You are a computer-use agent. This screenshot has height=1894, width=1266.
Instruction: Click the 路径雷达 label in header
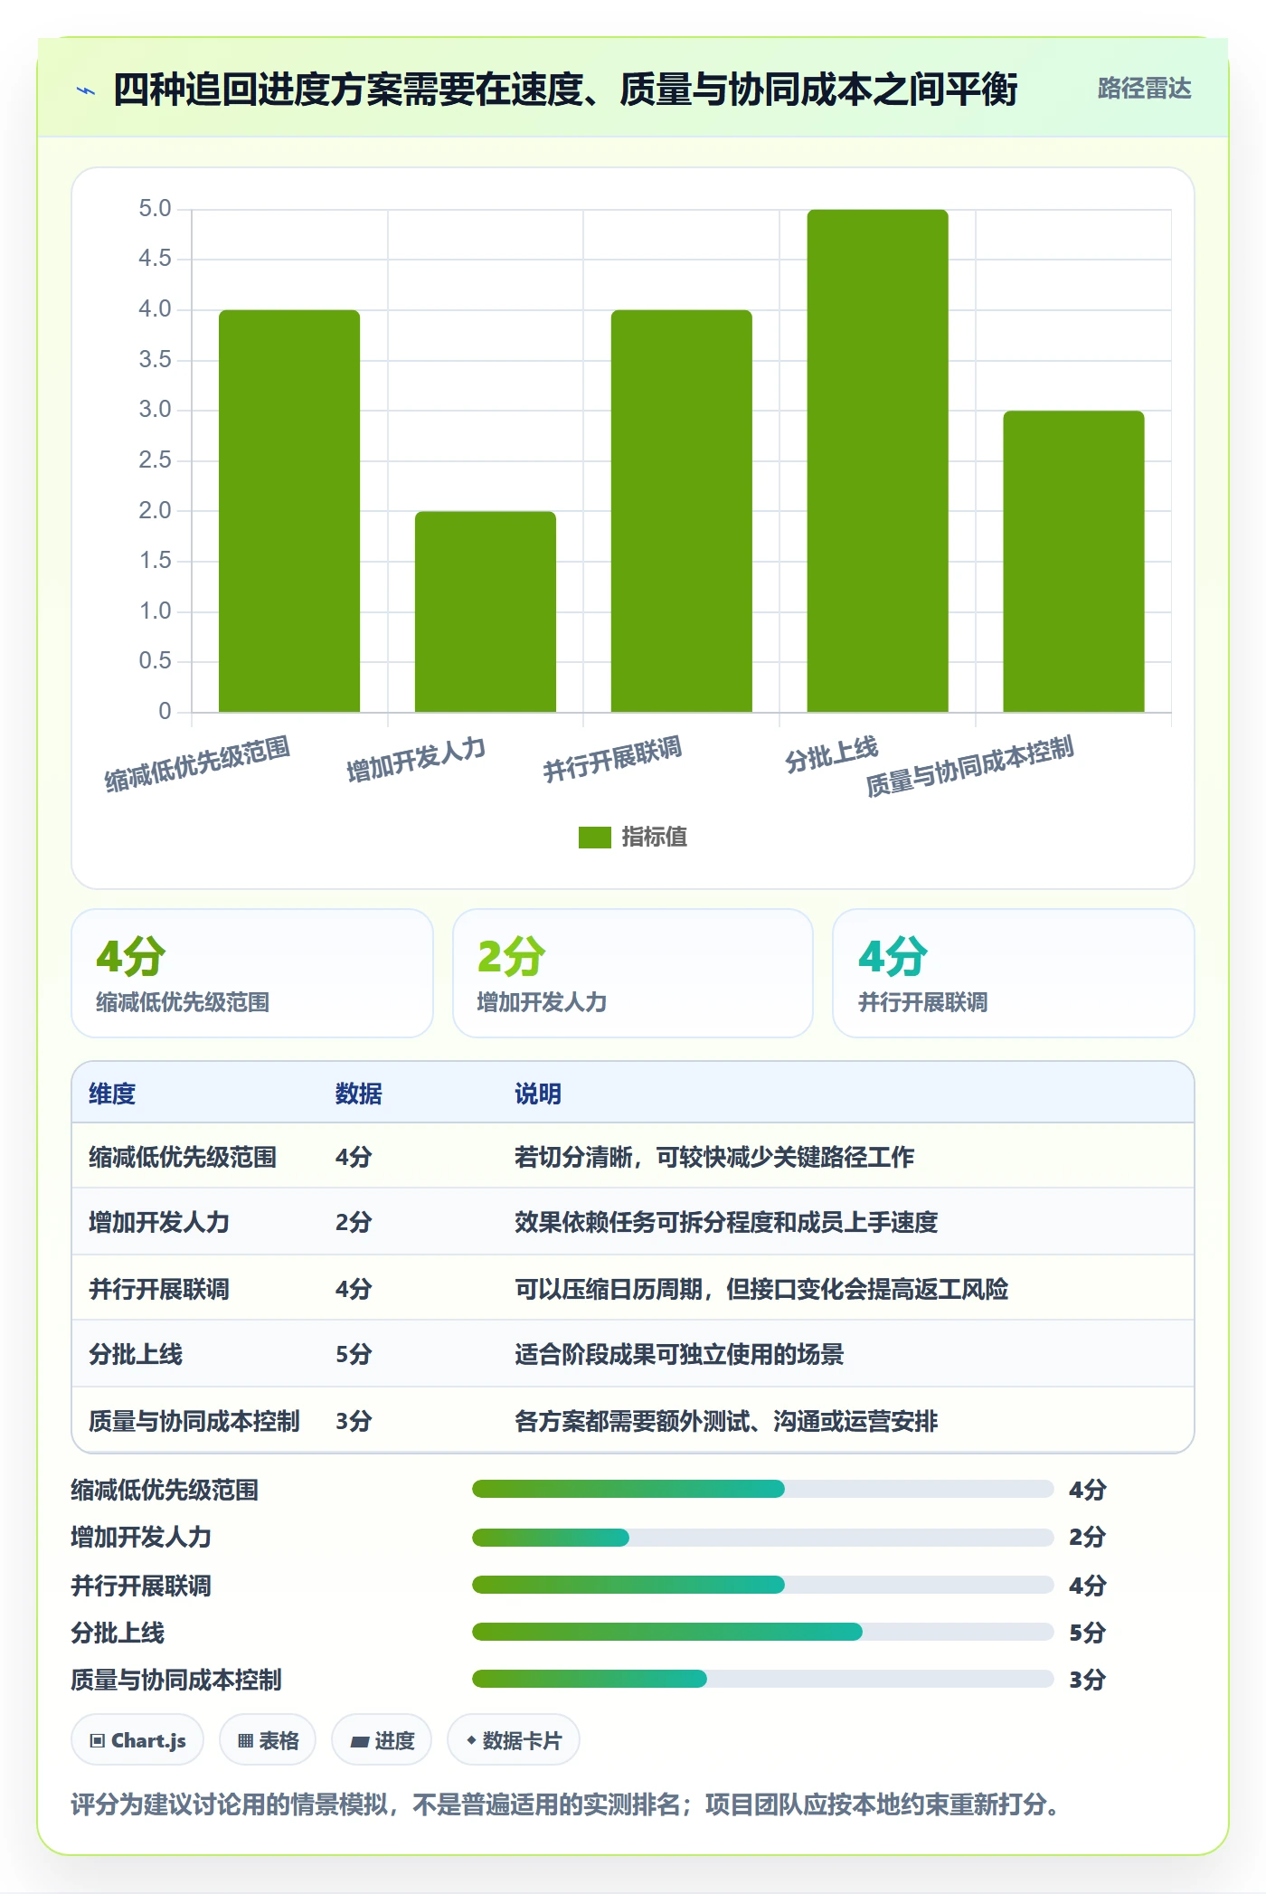1144,89
